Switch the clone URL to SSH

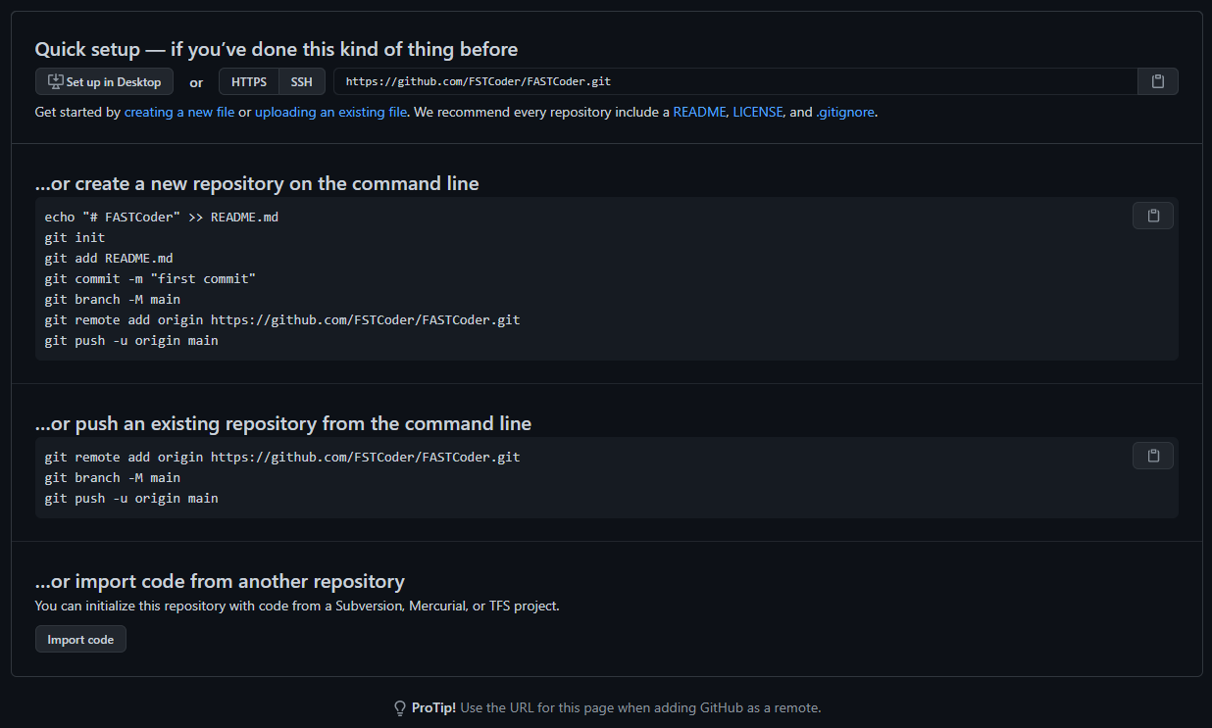302,81
